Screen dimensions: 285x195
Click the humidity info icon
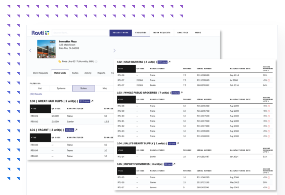point(96,62)
